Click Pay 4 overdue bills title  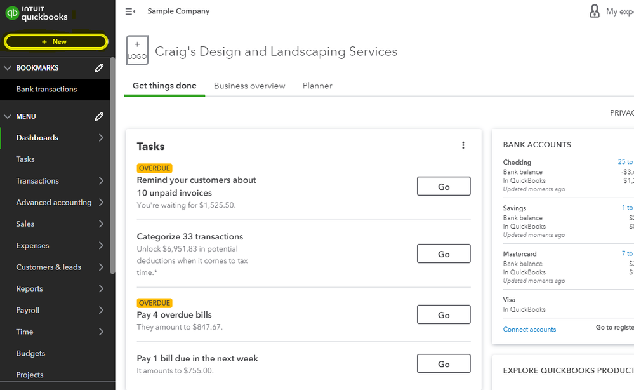[x=175, y=315]
